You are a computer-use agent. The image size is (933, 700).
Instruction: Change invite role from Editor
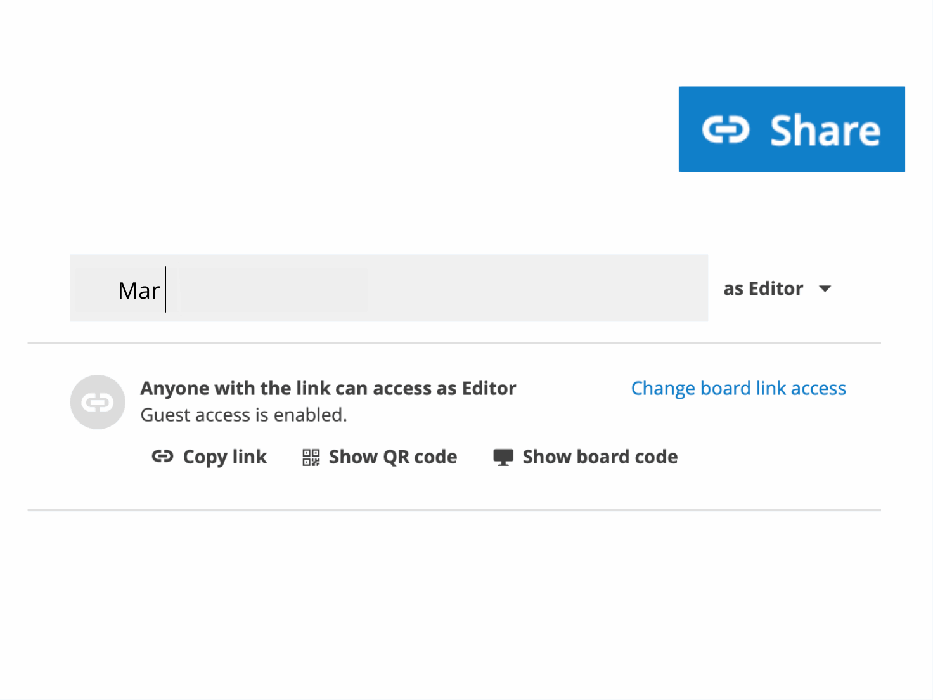[776, 288]
